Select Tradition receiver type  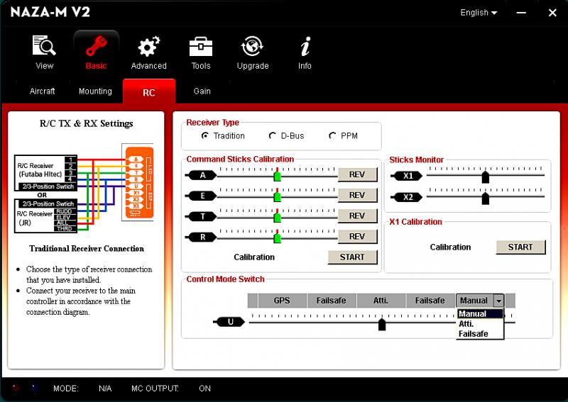click(205, 135)
